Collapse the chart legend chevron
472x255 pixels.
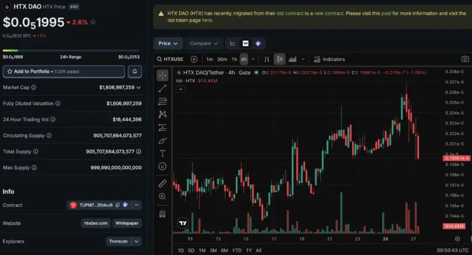[181, 89]
